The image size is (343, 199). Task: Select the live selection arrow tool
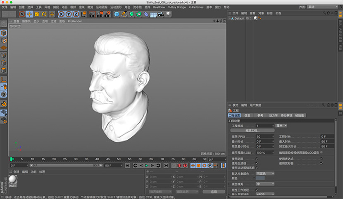22,14
